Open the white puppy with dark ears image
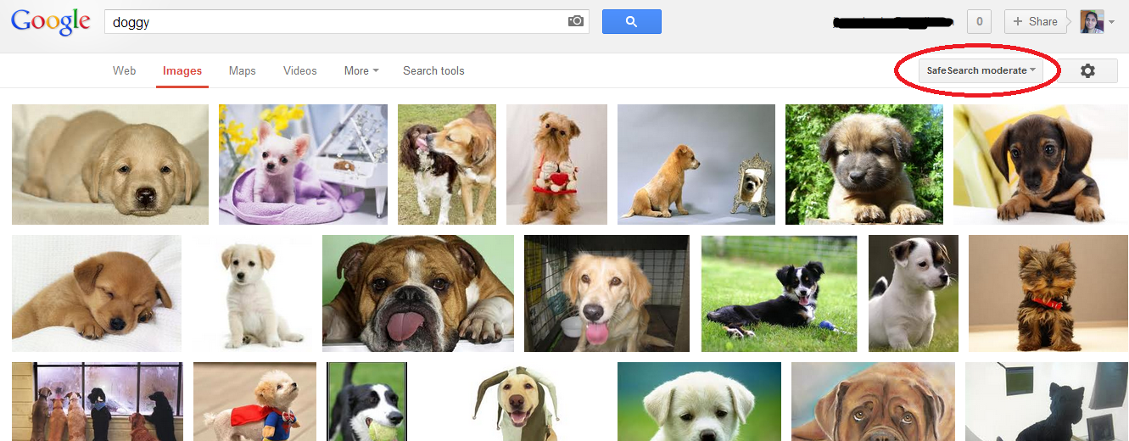 pyautogui.click(x=914, y=293)
